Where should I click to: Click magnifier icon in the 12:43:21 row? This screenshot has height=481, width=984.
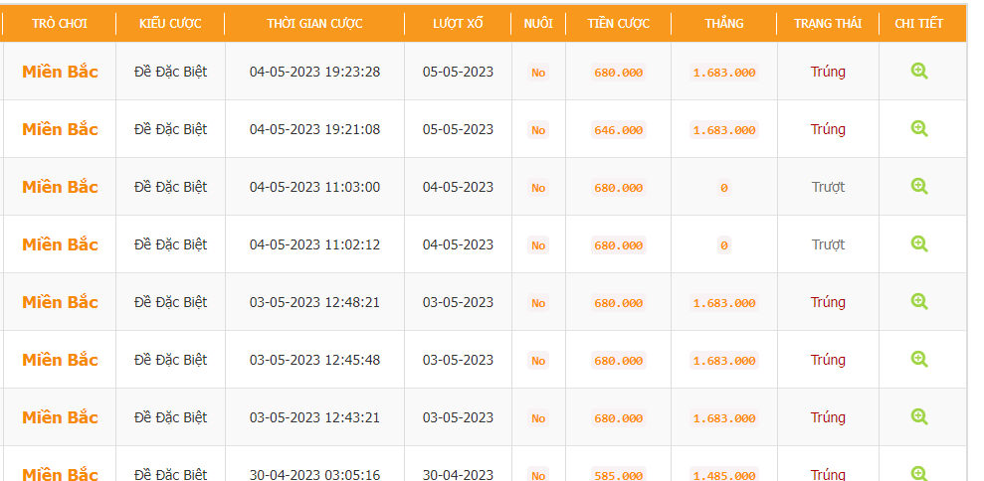(x=918, y=417)
